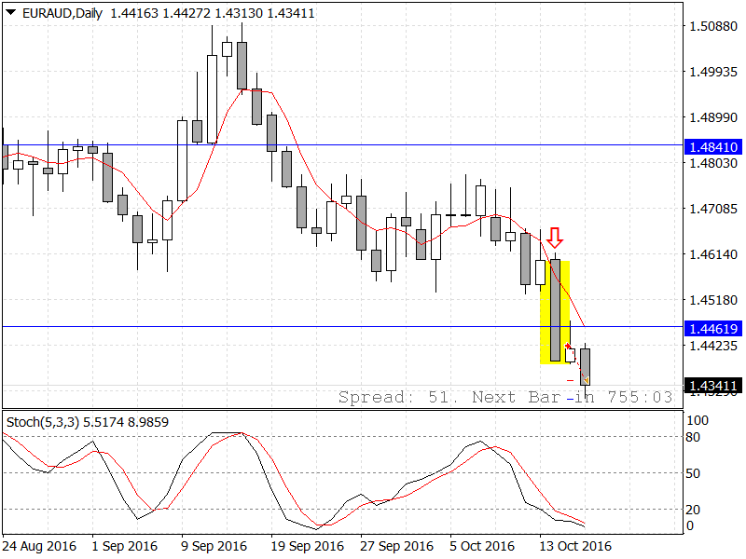This screenshot has width=746, height=559.
Task: Click the stochastic scale value 50
Action: point(693,473)
